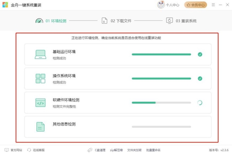Select the 03 重装系统 step

click(181, 21)
